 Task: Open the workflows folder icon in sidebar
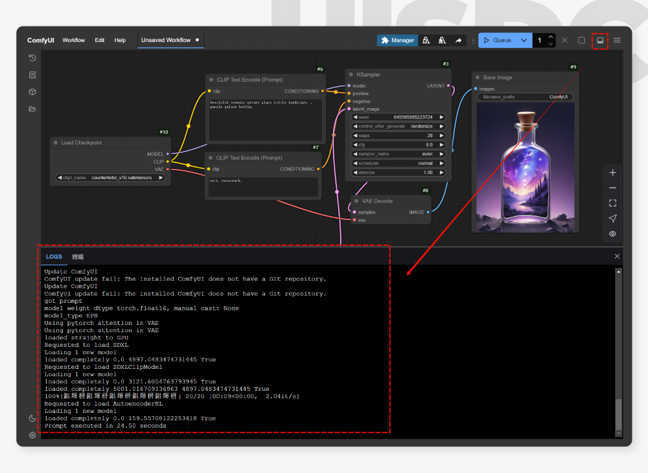pos(32,109)
